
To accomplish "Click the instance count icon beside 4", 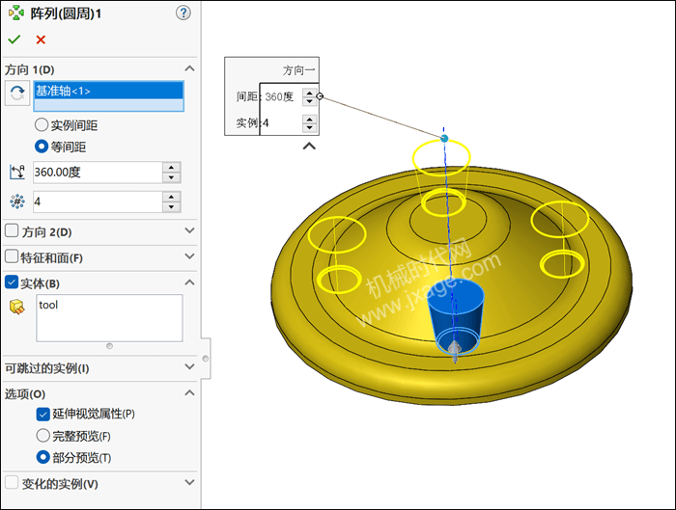I will point(17,201).
